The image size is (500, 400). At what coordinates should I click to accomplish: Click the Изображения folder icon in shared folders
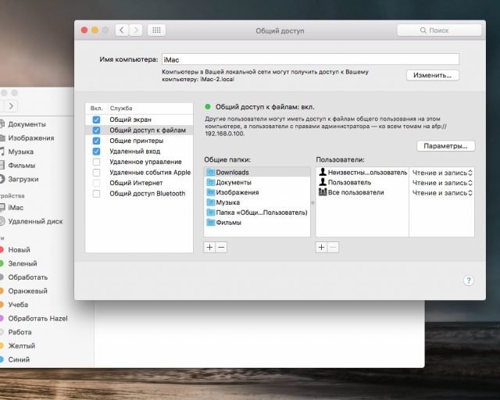pyautogui.click(x=210, y=192)
